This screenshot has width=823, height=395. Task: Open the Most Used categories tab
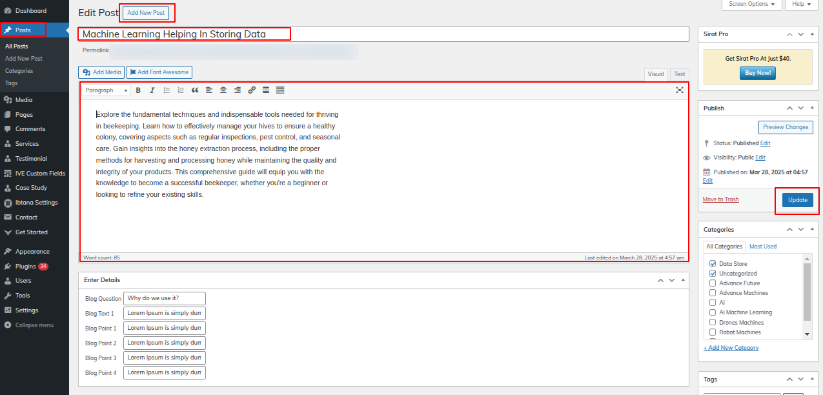762,247
